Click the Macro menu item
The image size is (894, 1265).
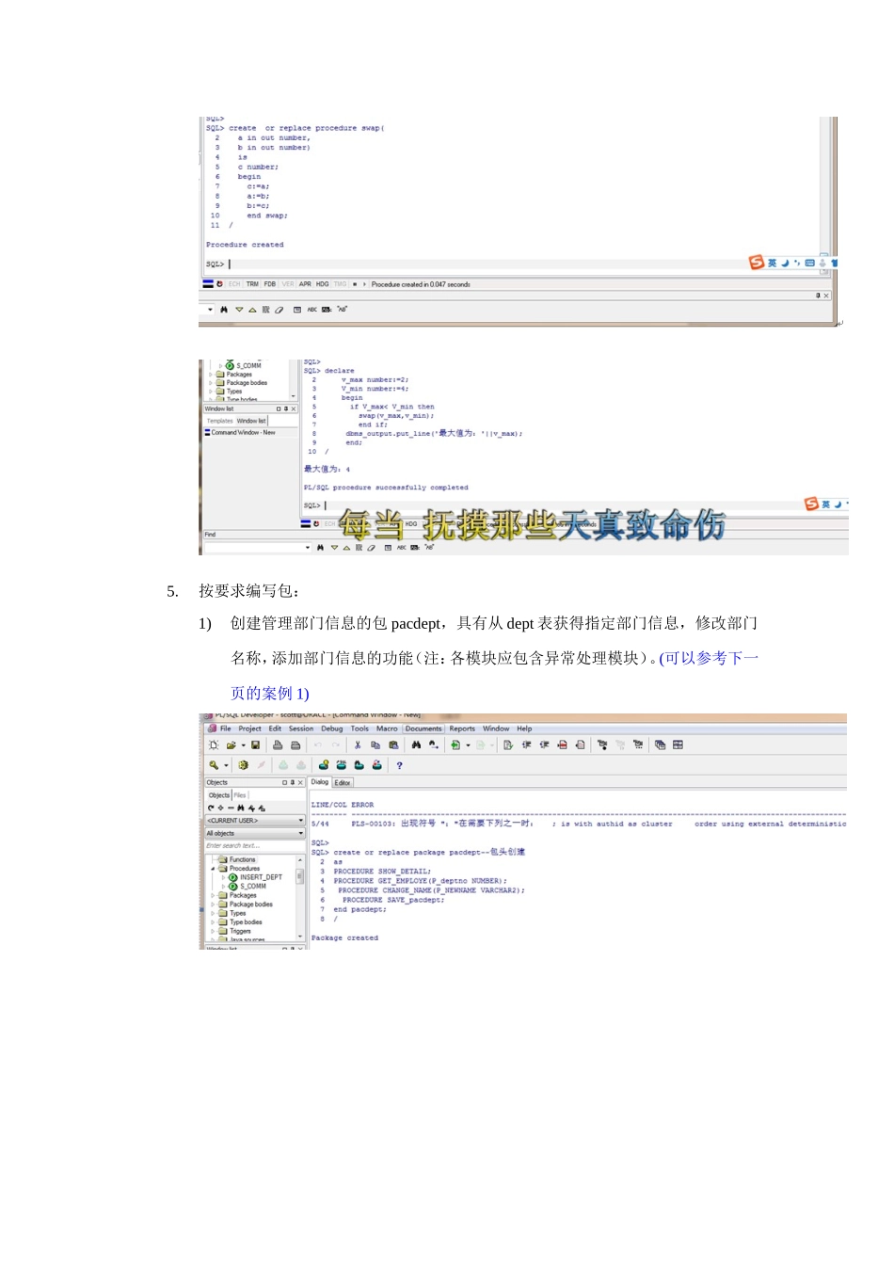click(387, 729)
